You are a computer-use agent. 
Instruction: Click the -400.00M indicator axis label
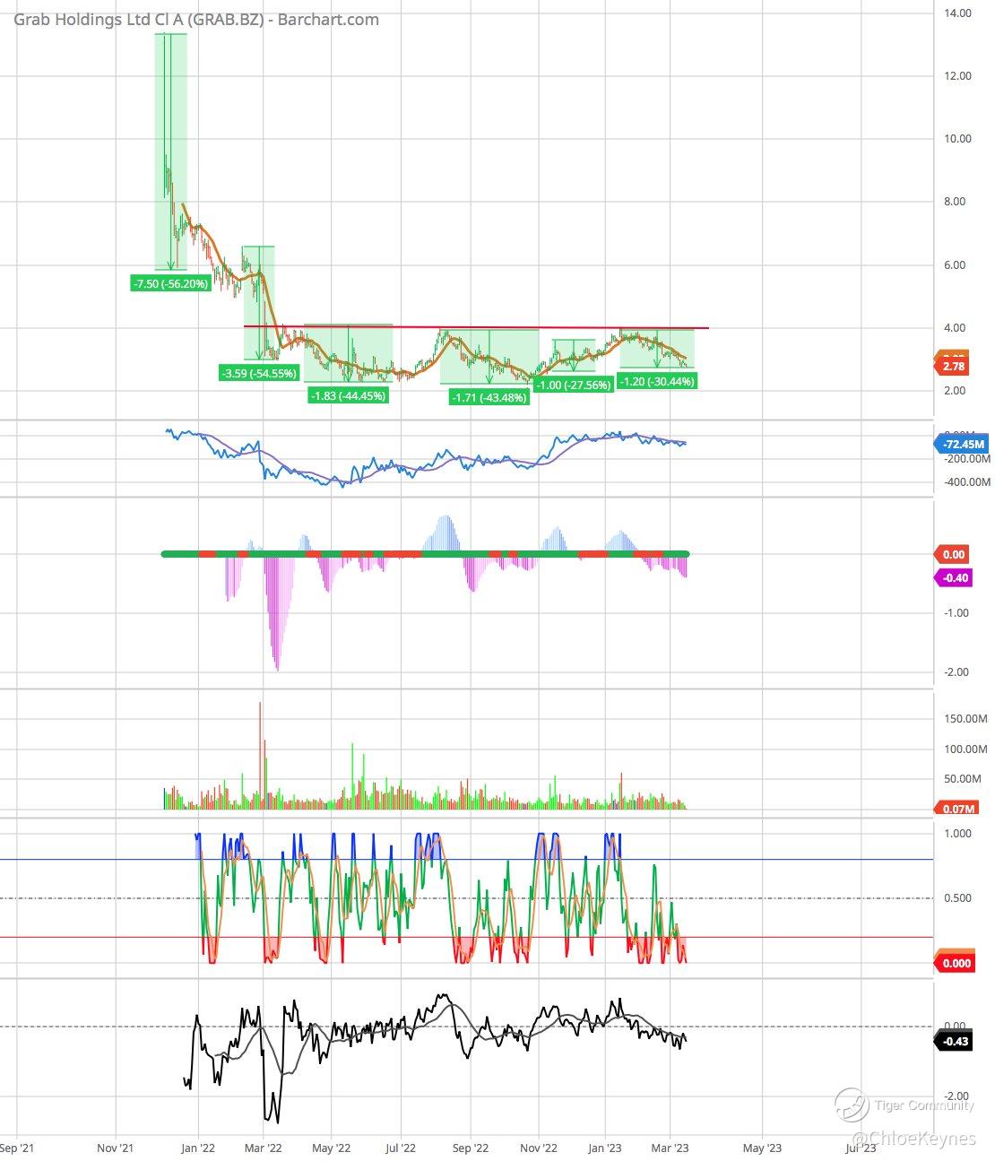965,482
